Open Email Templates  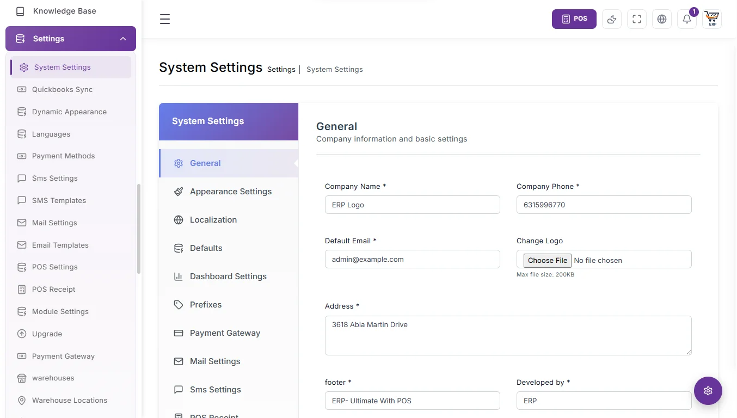coord(60,245)
